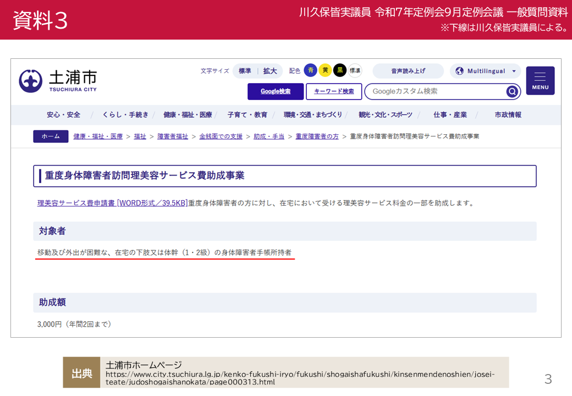
Task: Switch to キーワード検索 mode
Action: coord(334,91)
